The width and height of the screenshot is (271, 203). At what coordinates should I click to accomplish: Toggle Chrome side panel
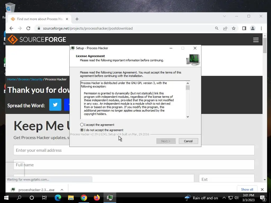[244, 28]
